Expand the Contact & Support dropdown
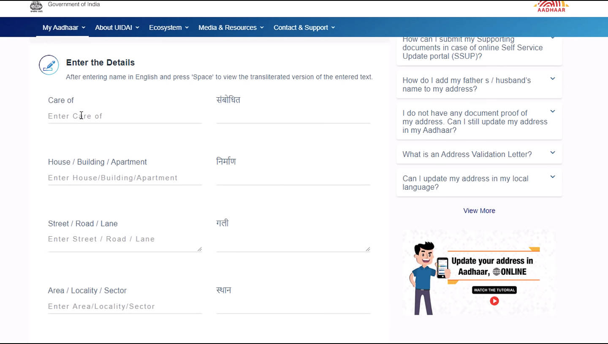Screen dimensions: 608x344 point(304,27)
